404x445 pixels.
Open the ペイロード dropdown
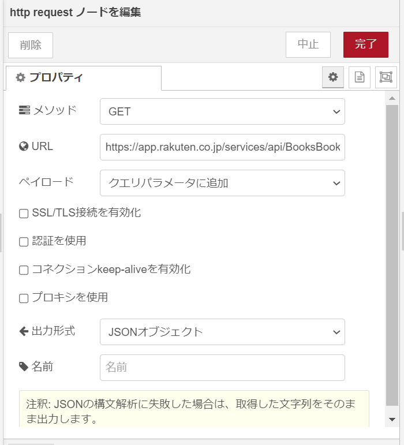[x=222, y=183]
